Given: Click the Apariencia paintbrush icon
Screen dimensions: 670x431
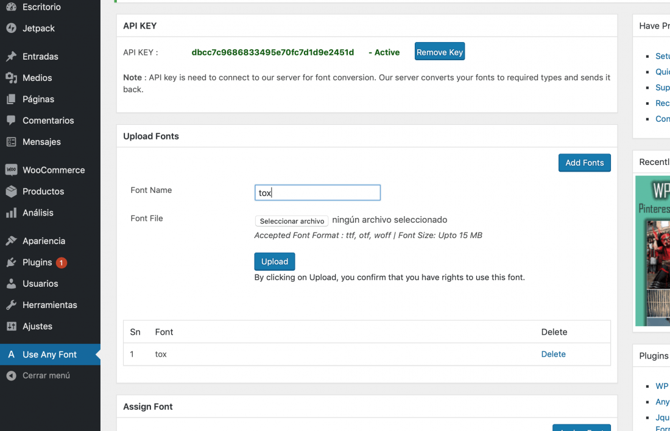Looking at the screenshot, I should tap(12, 241).
